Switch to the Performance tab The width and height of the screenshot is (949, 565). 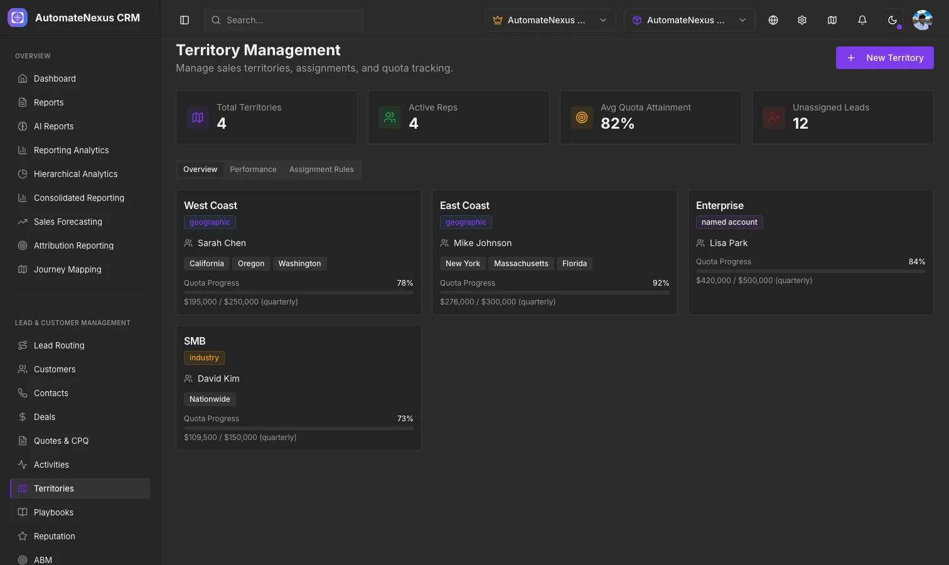253,169
